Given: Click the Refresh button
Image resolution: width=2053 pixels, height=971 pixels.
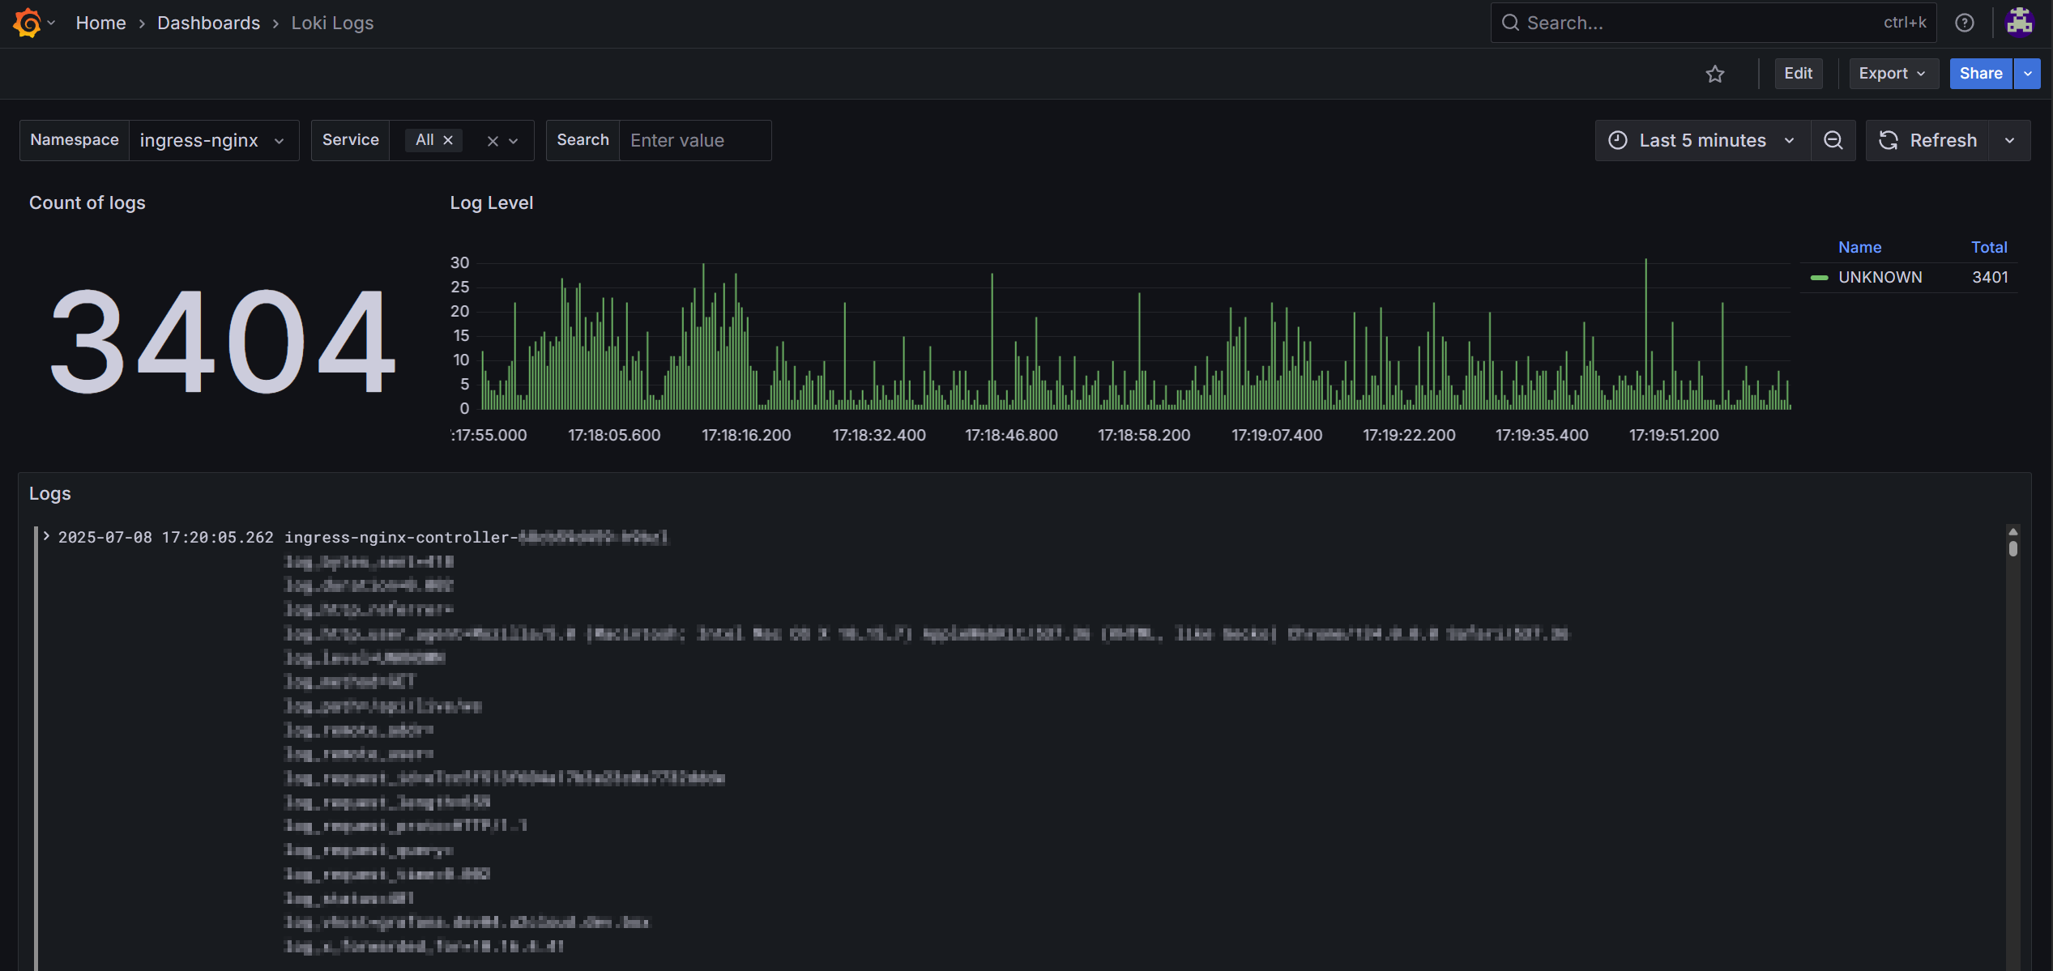Looking at the screenshot, I should click(x=1927, y=140).
